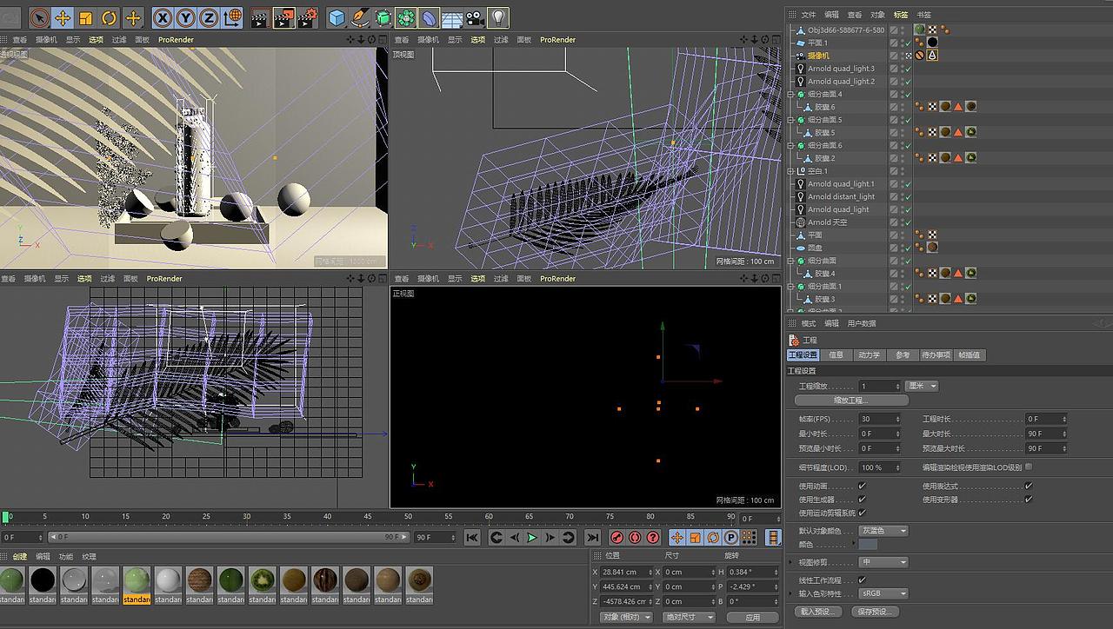Click the 保存预设 save preset button
1113x629 pixels.
pos(875,612)
